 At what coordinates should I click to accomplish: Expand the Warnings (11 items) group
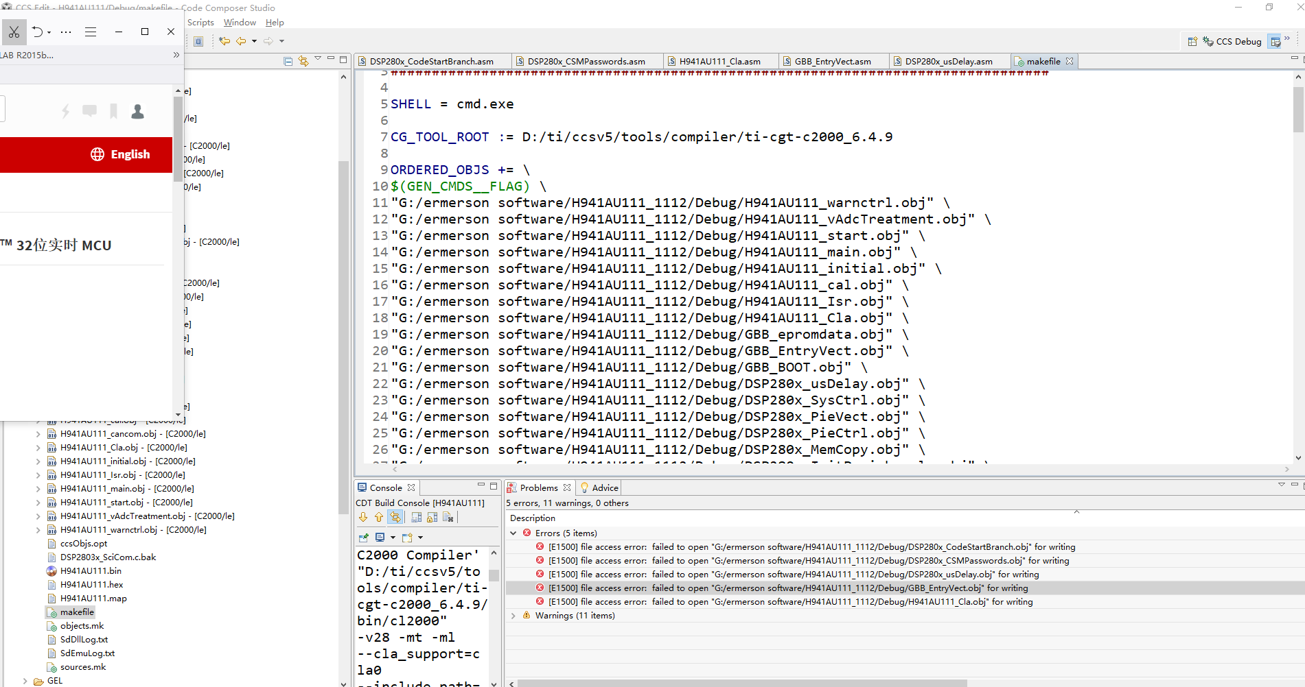[513, 615]
